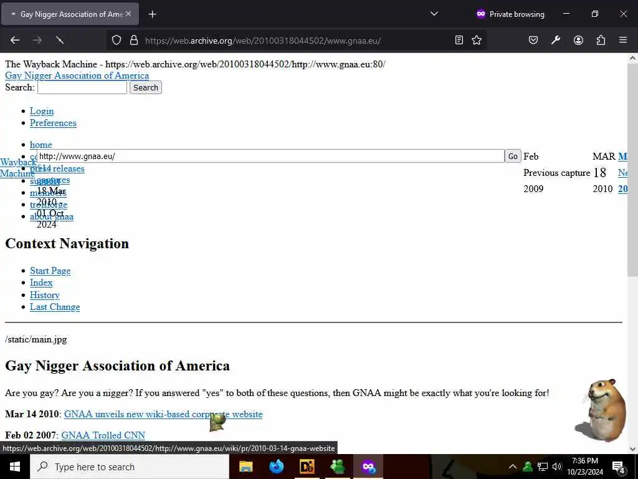Screen dimensions: 638x479
Task: Click the page scrollbar down arrow
Action: [x=632, y=449]
